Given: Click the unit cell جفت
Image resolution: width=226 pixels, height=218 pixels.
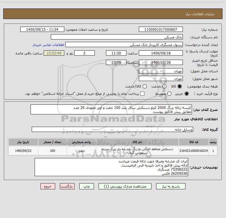Looking at the screenshot, I should point(81,151).
